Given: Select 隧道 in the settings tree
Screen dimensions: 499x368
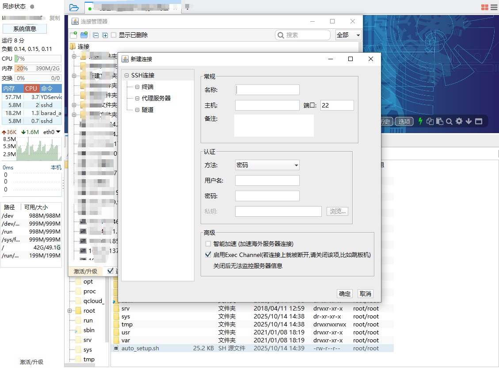Looking at the screenshot, I should click(x=148, y=110).
